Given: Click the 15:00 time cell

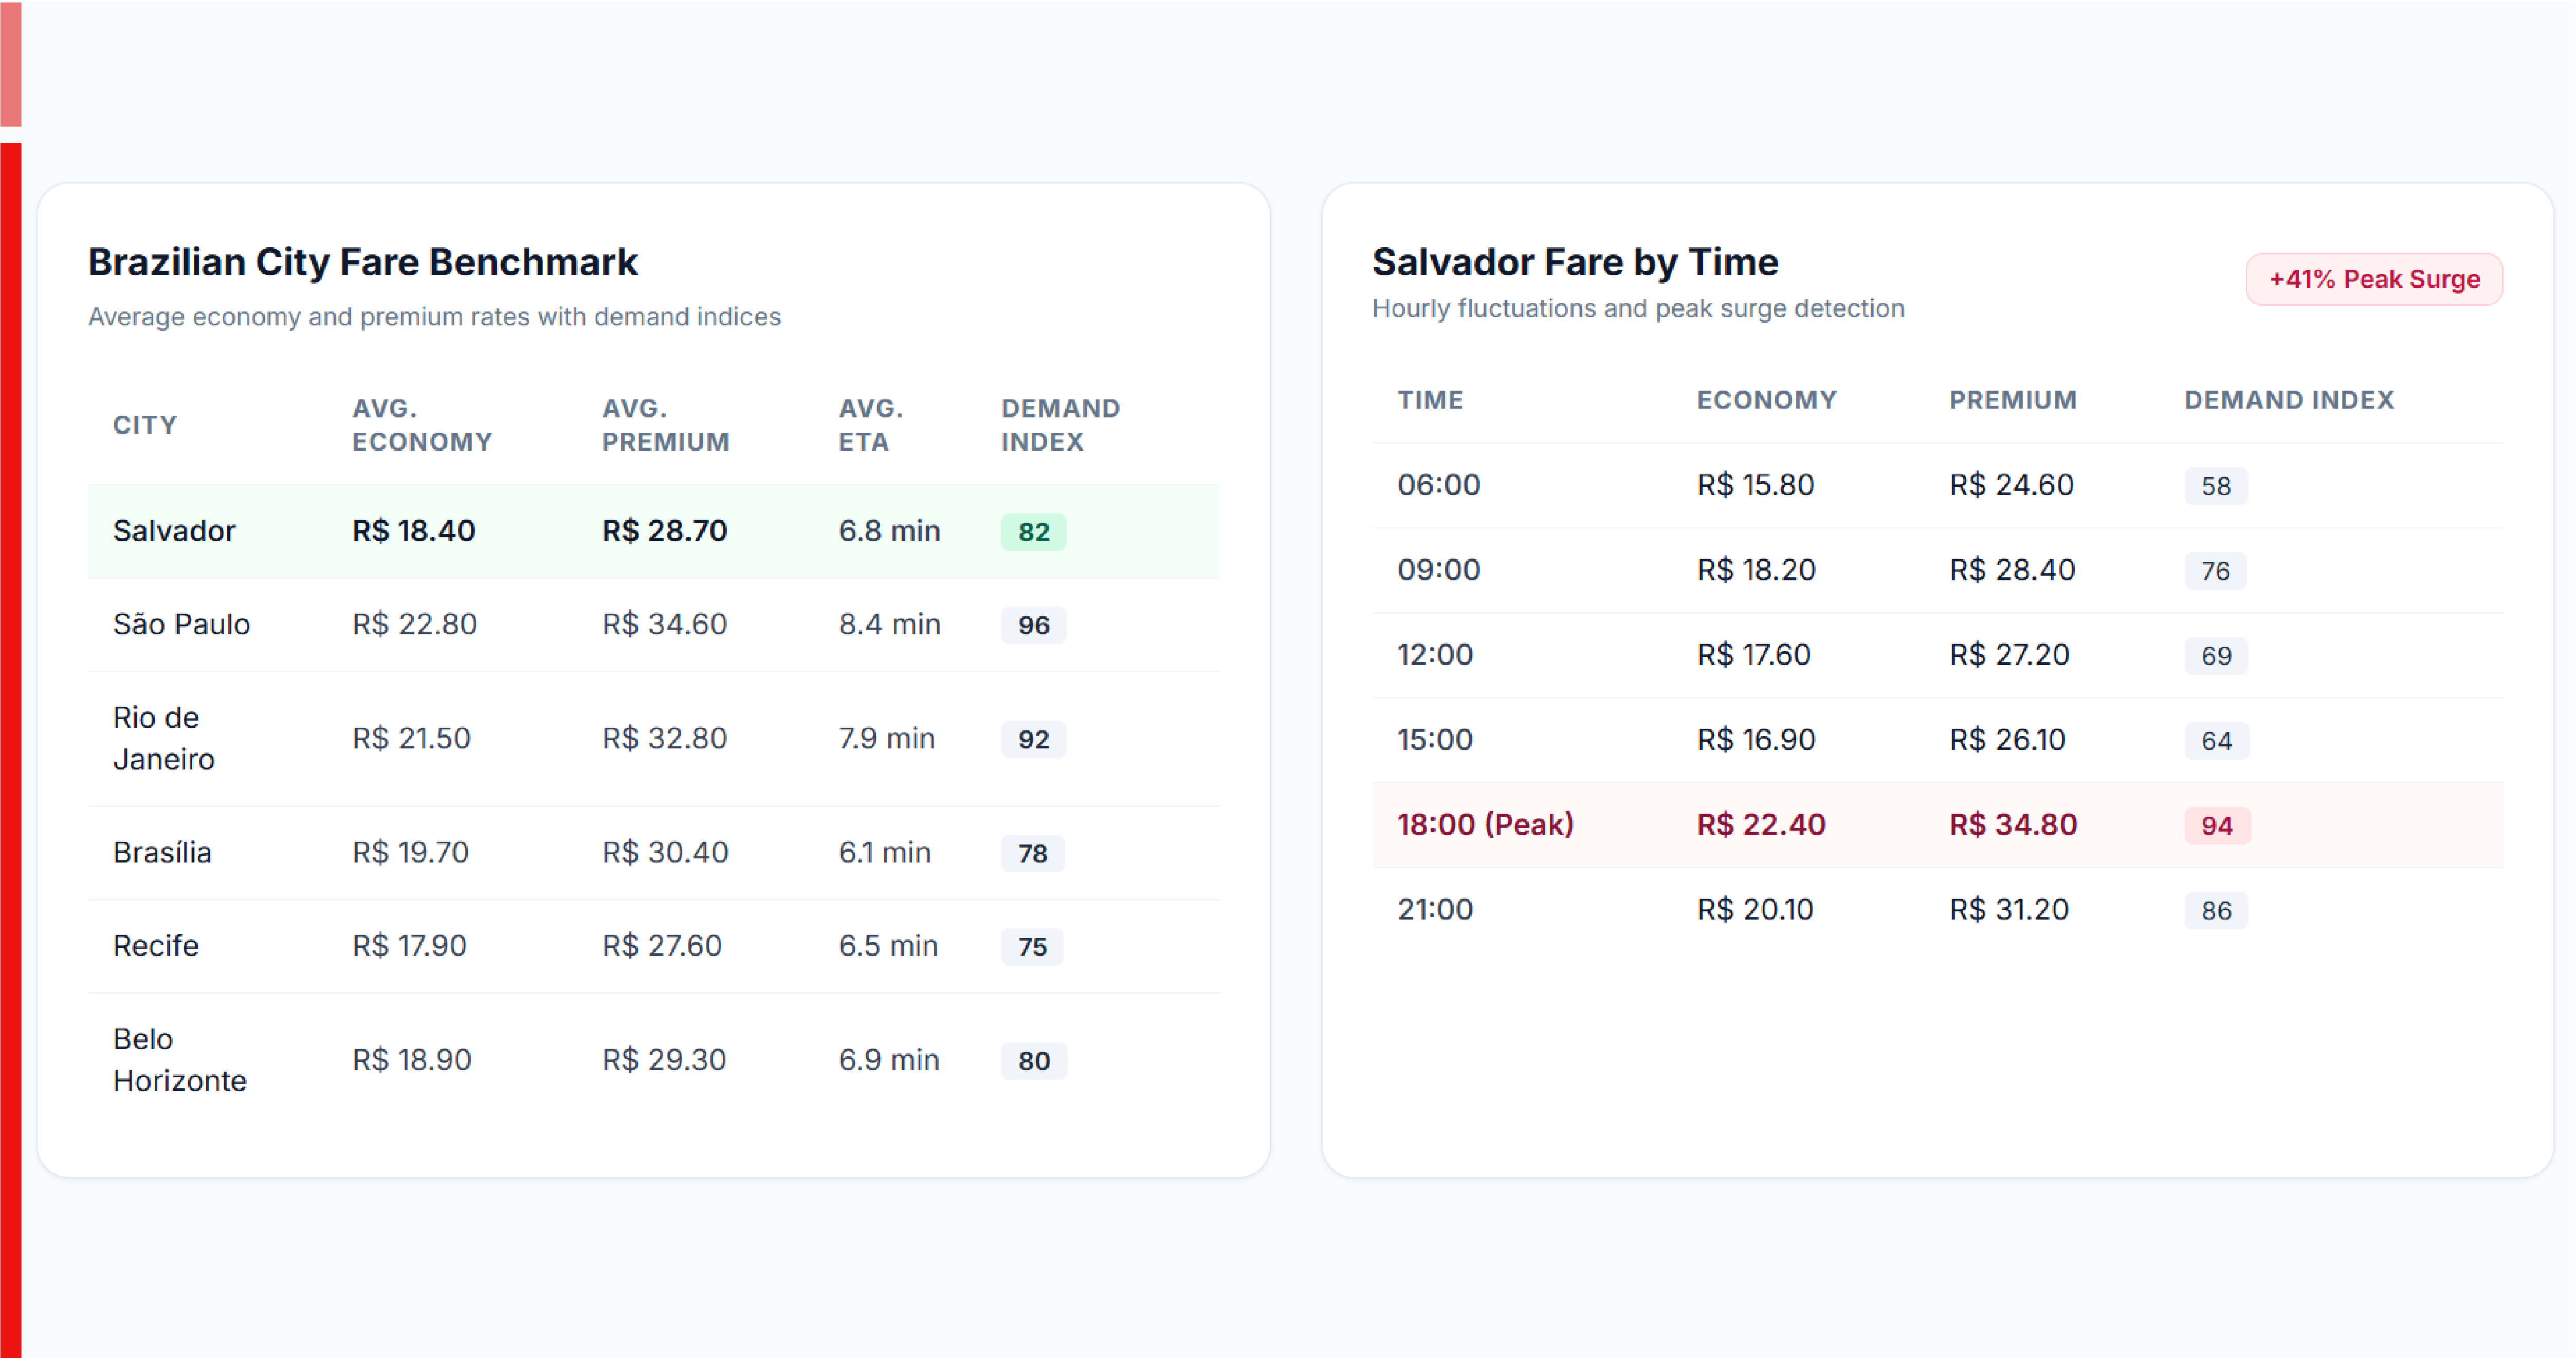Looking at the screenshot, I should click(x=1434, y=739).
